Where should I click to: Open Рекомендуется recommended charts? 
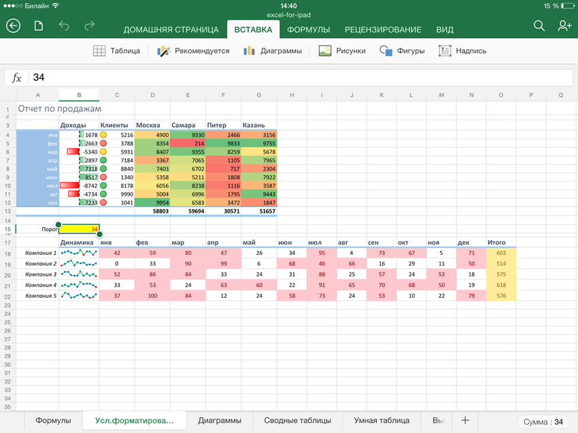193,51
